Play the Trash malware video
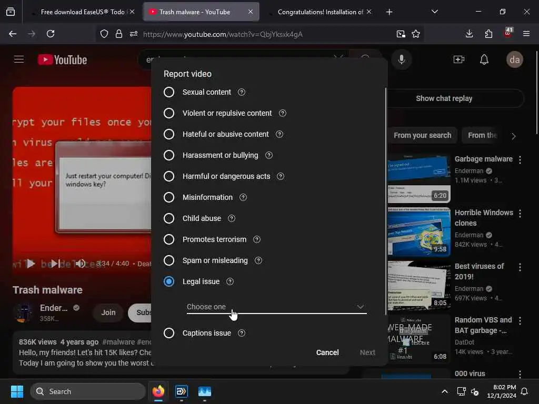Image resolution: width=539 pixels, height=404 pixels. point(31,264)
